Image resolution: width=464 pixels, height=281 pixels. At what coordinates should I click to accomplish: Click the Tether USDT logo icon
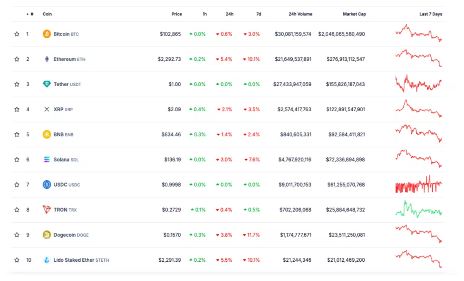[x=47, y=84]
